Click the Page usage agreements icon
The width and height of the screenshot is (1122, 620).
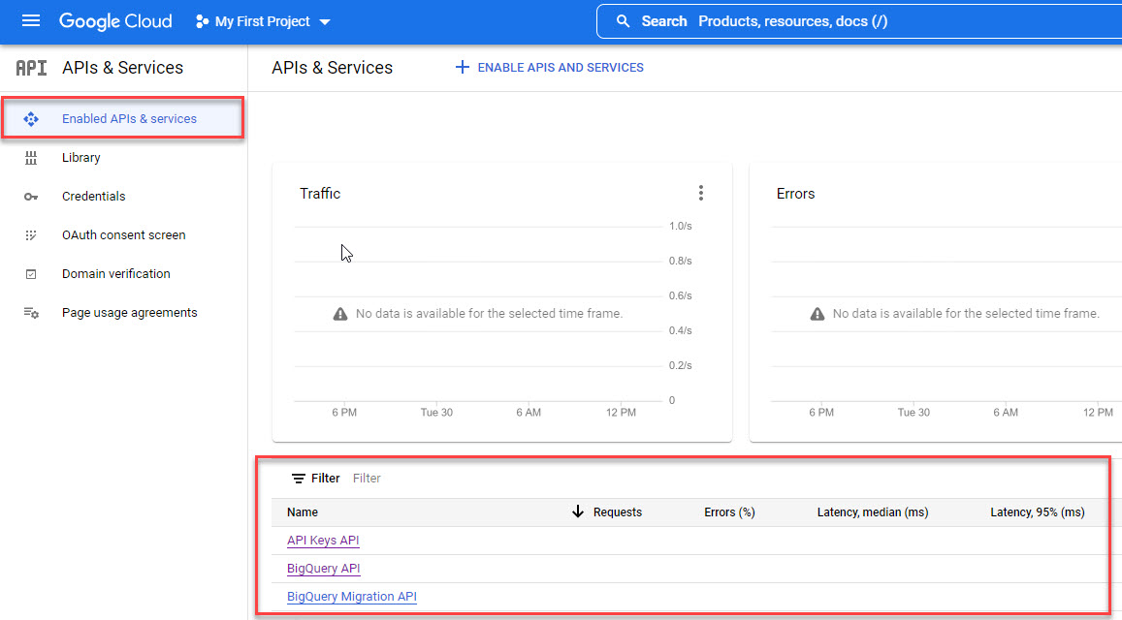click(31, 313)
